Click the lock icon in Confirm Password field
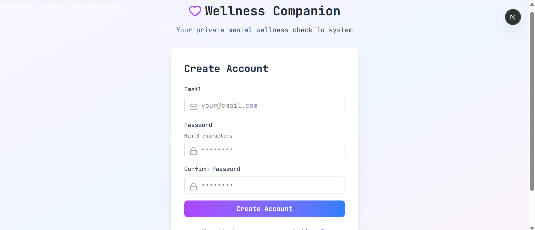This screenshot has height=230, width=535. tap(193, 187)
